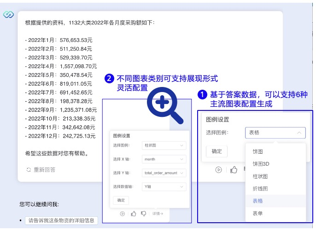
Task: Choose 折线图 in the open dropdown list
Action: pos(260,189)
